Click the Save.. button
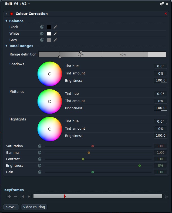Screen dimensions: 172x213 click(11, 207)
